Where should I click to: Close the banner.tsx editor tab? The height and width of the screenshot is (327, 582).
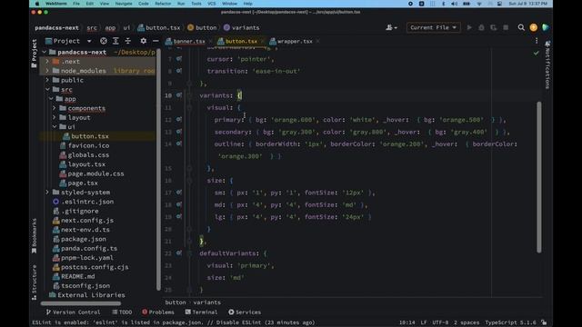[210, 41]
